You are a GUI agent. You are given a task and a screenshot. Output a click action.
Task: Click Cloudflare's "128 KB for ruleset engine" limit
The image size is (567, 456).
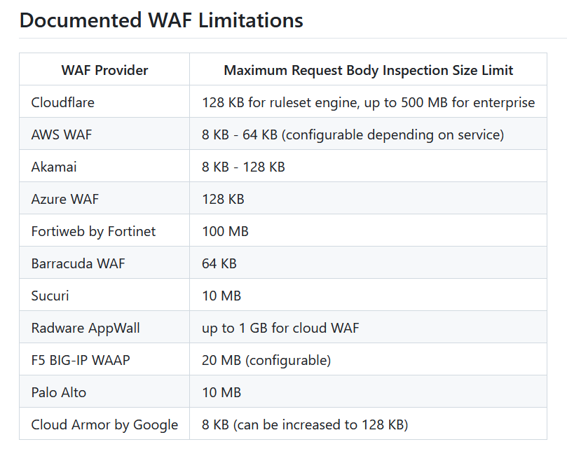point(368,102)
